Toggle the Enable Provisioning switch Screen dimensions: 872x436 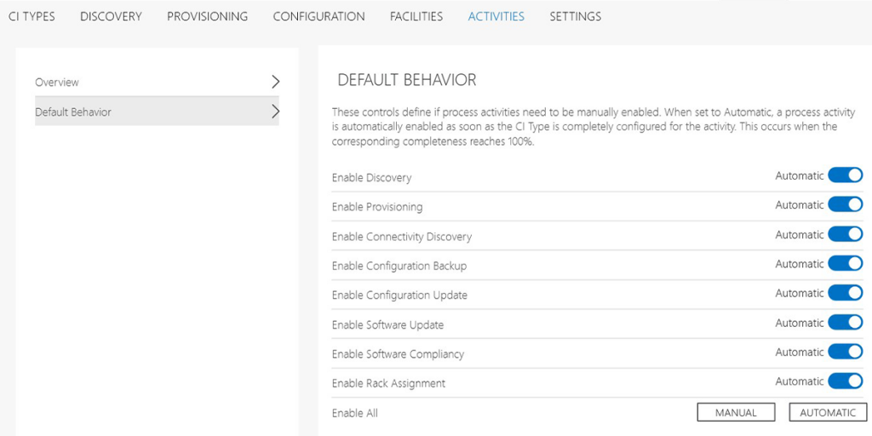tap(845, 205)
